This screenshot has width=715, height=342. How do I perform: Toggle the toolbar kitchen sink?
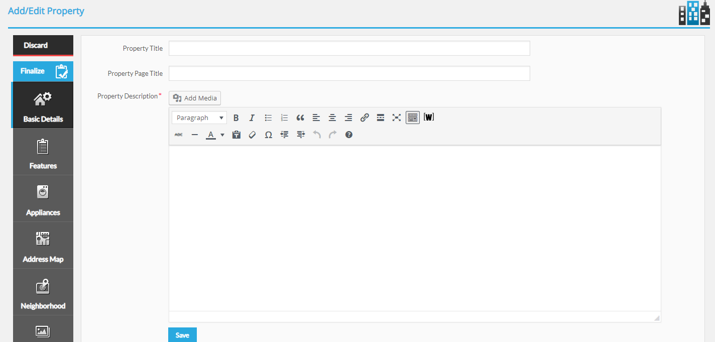(x=413, y=118)
